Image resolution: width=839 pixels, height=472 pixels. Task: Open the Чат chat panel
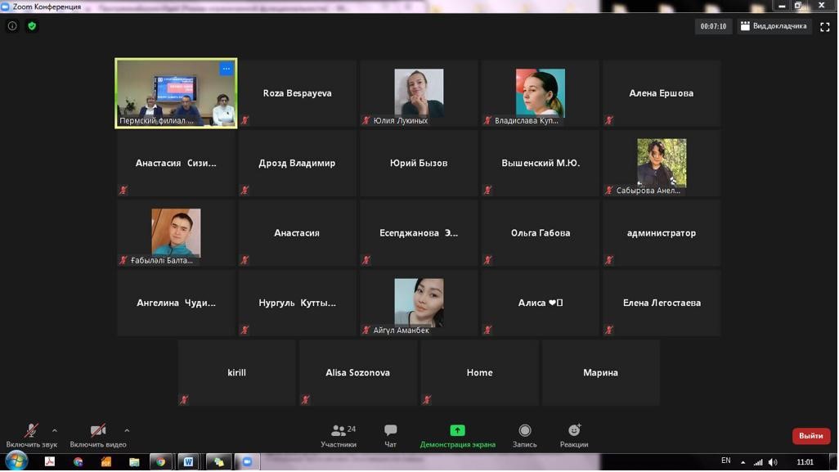pos(390,436)
